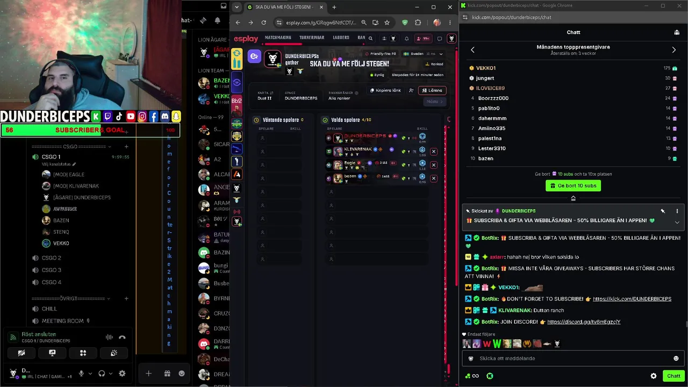Open esplay chat messages icon
This screenshot has height=387, width=688.
pyautogui.click(x=439, y=39)
